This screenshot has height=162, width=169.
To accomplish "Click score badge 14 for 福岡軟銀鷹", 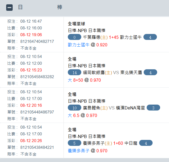I will [x=75, y=73].
